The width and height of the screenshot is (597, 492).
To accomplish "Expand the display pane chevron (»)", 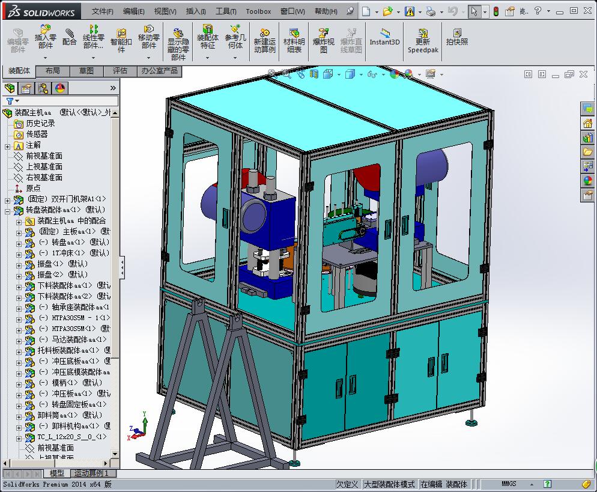I will click(113, 88).
